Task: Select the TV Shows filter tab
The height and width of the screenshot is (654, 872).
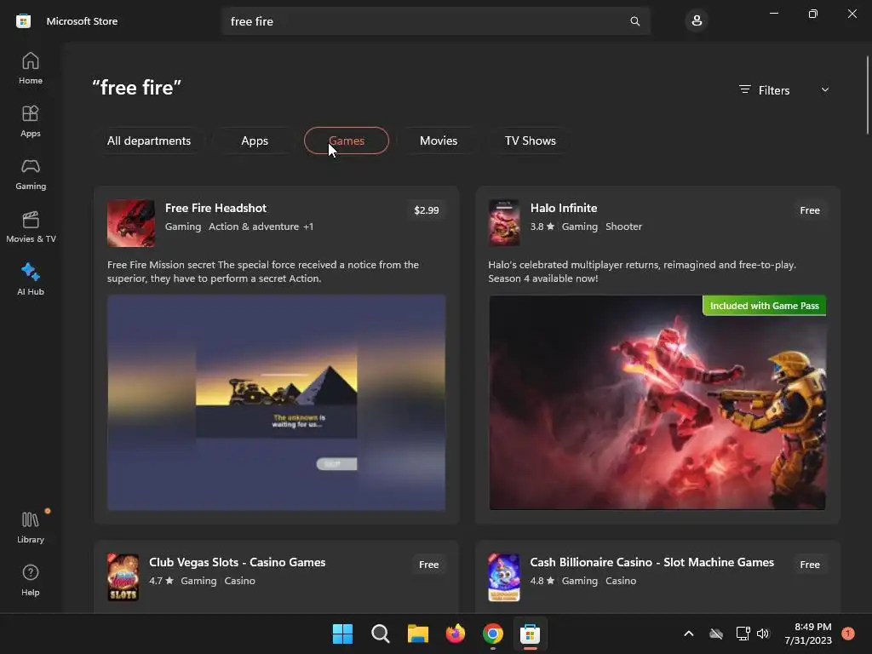Action: (x=531, y=141)
